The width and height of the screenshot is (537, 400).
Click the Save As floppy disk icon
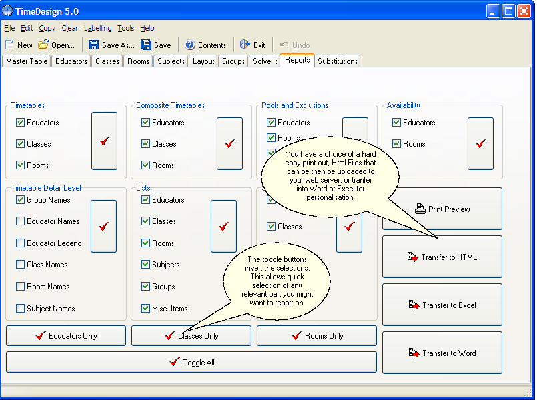click(94, 45)
